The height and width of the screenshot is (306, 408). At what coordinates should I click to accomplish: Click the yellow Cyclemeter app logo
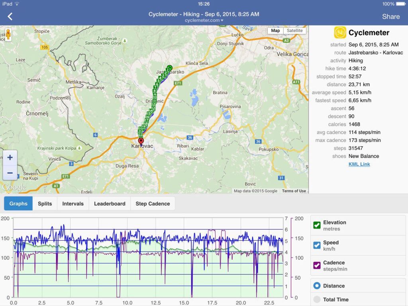coord(340,33)
